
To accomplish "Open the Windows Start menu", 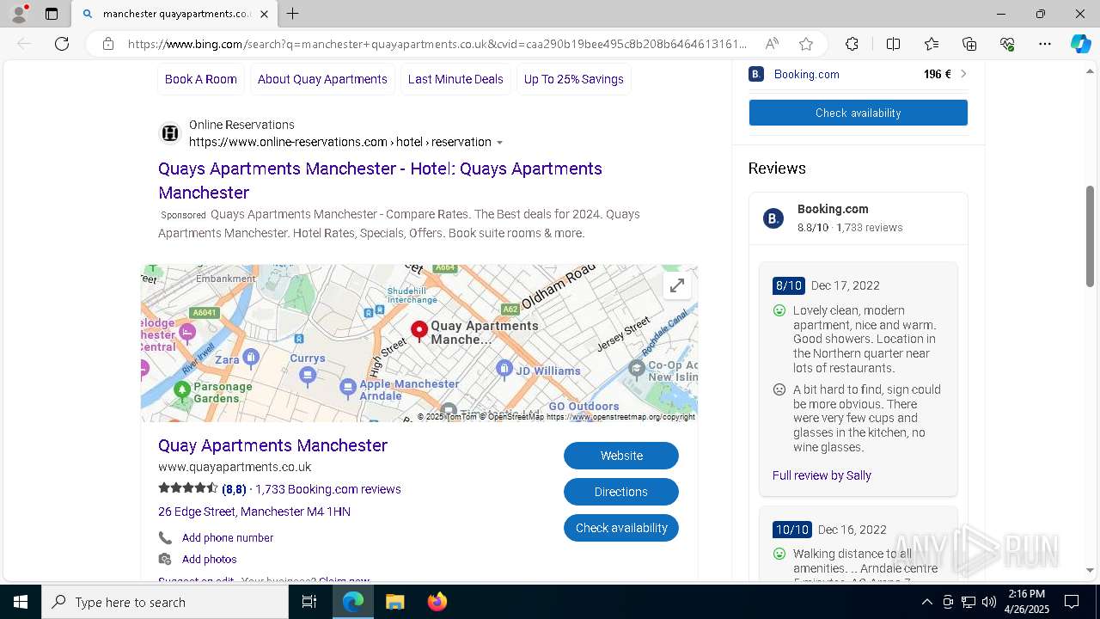I will coord(21,602).
